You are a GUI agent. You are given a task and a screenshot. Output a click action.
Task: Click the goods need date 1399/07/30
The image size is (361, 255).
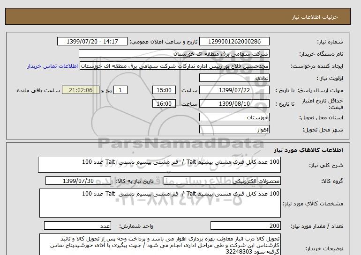79,181
